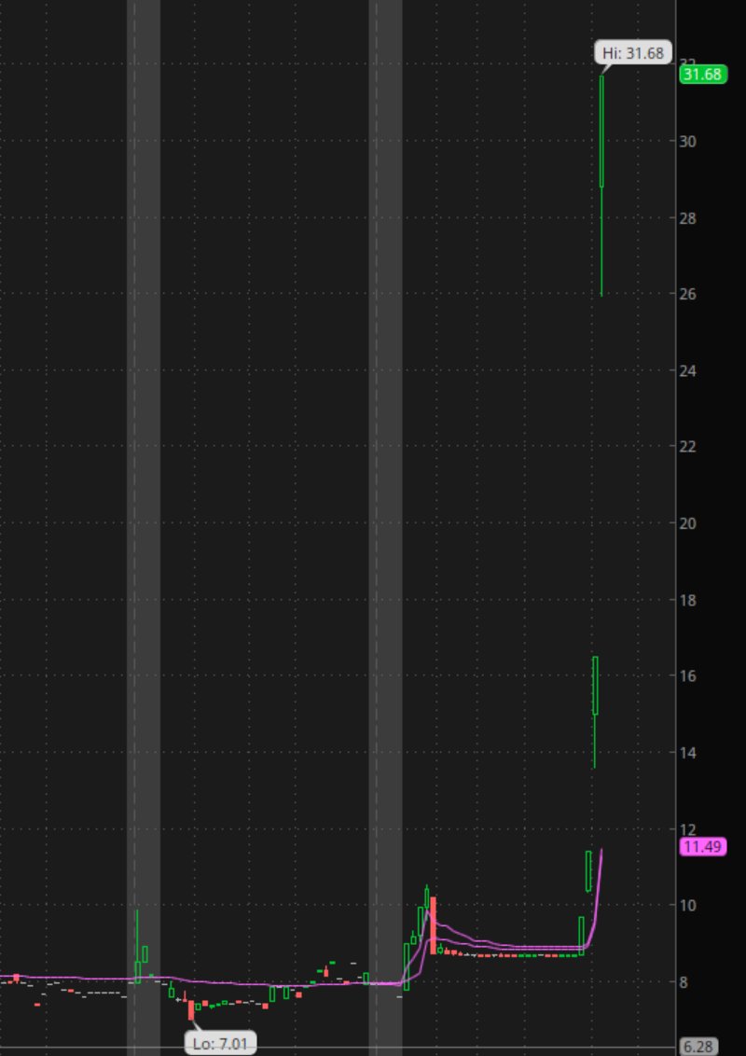Select the green 31.68 last price tag
Screen dimensions: 746x1056
point(703,74)
